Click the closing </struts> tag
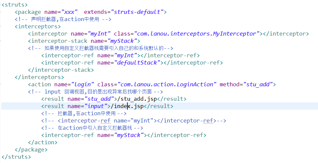Image resolution: width=318 pixels, height=163 pixels. pos(16,157)
